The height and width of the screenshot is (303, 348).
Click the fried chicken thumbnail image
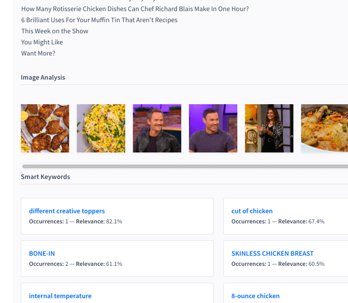pyautogui.click(x=45, y=128)
